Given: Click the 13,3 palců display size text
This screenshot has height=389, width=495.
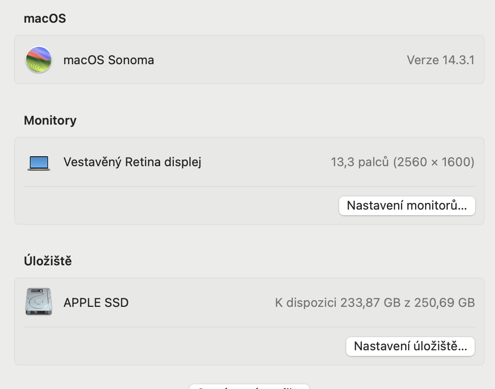Looking at the screenshot, I should (x=360, y=162).
